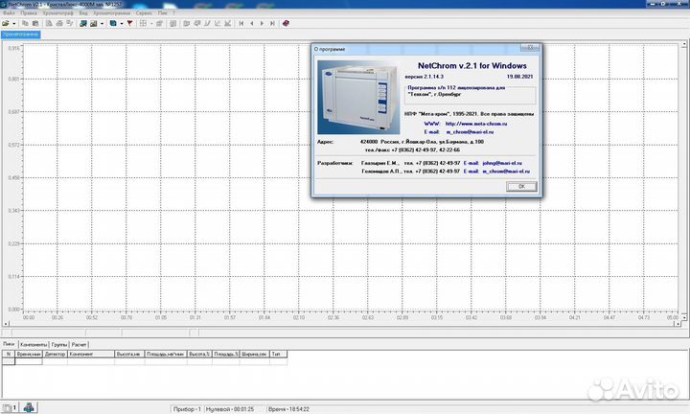The width and height of the screenshot is (690, 414).
Task: Open the red help book icon
Action: [x=286, y=23]
